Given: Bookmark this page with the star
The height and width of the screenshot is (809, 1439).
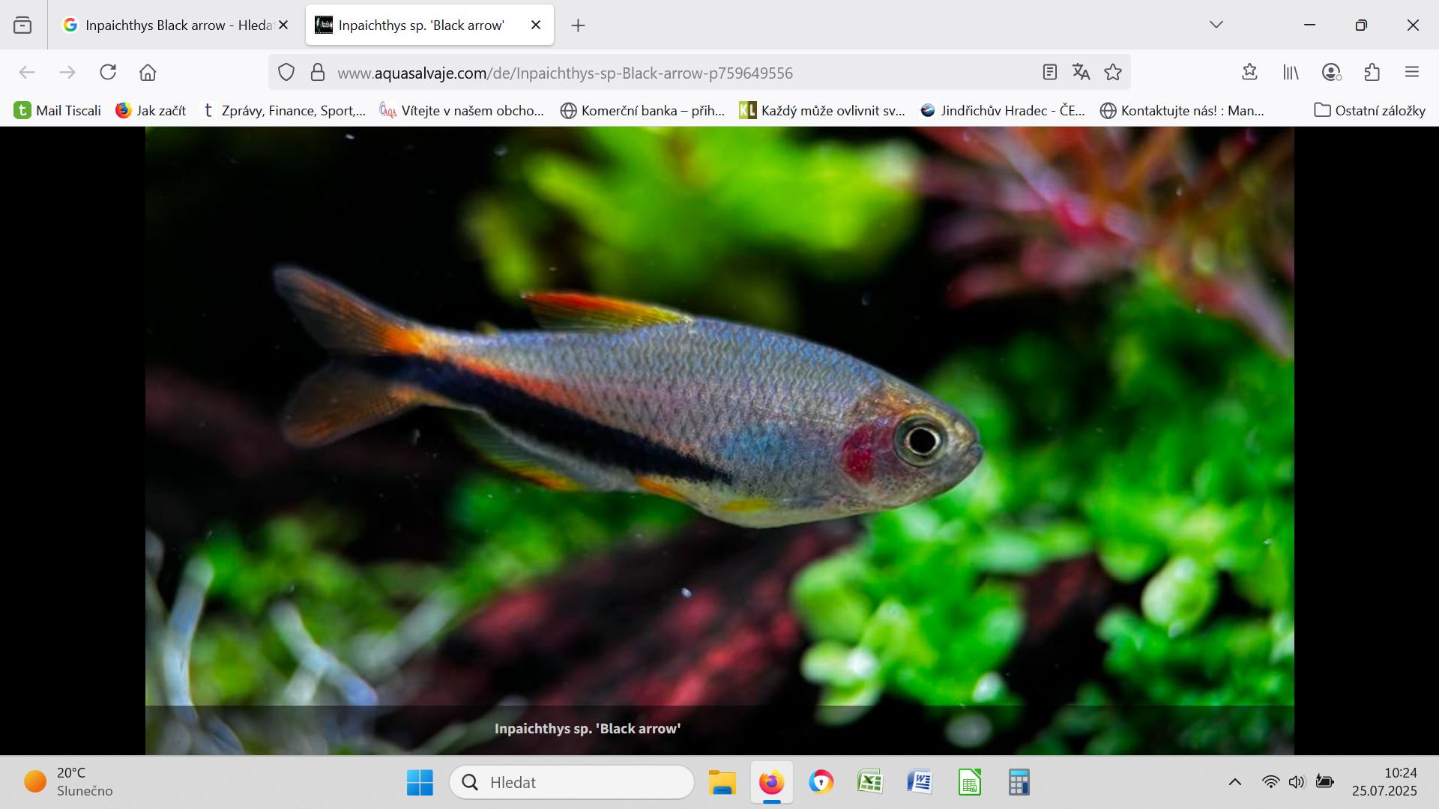Looking at the screenshot, I should (1114, 72).
